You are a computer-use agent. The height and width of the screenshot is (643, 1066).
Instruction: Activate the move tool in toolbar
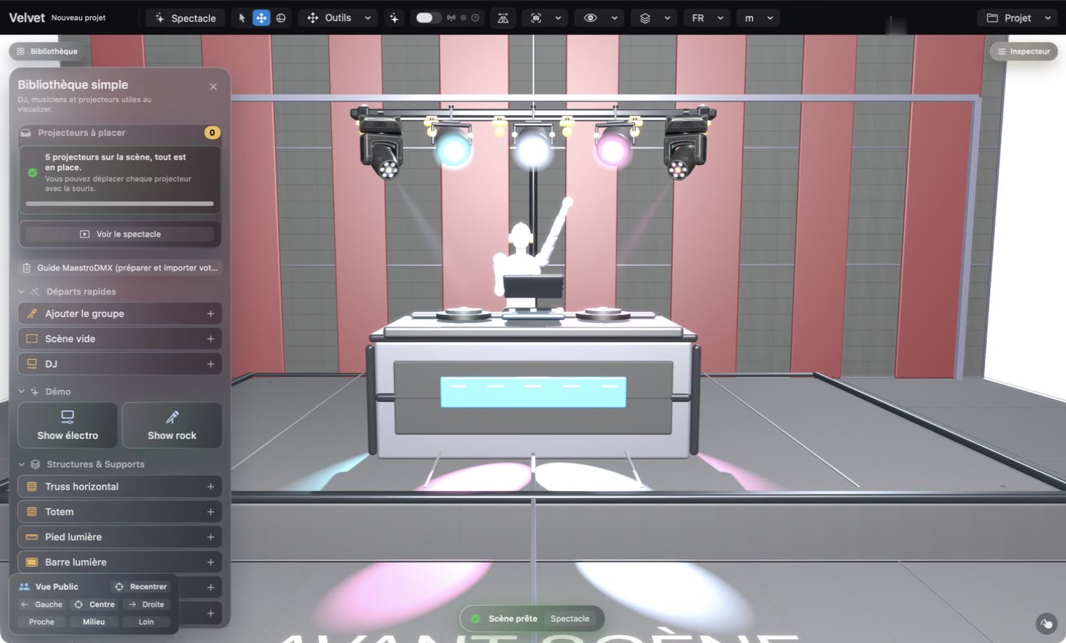point(261,18)
